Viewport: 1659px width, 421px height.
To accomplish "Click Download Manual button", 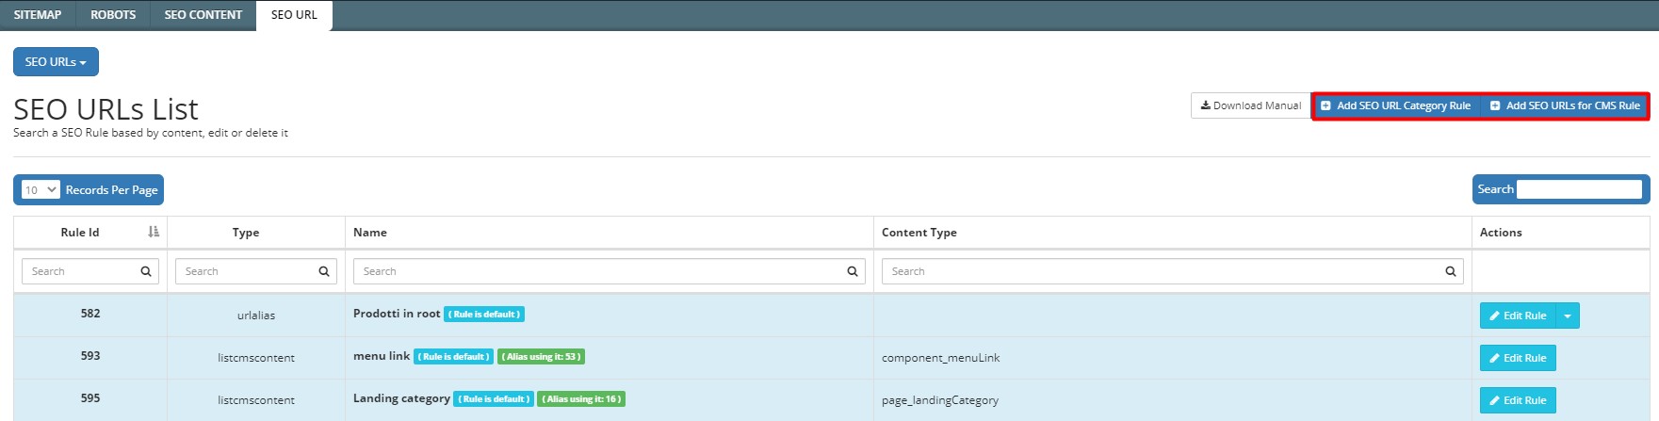I will (1250, 105).
